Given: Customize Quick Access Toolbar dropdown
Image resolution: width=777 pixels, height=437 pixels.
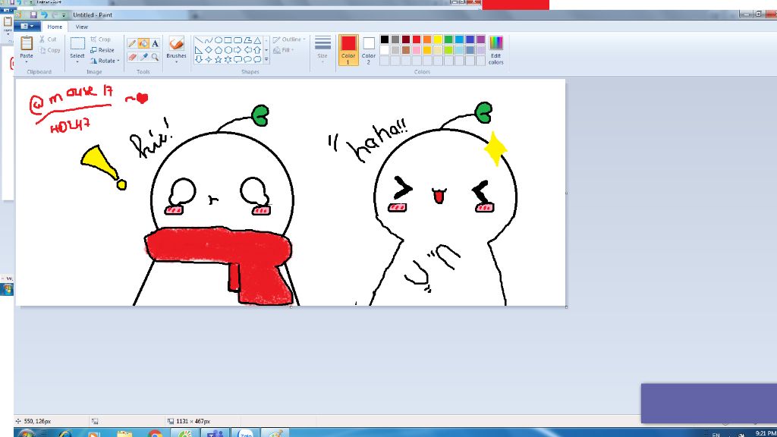Looking at the screenshot, I should 64,15.
